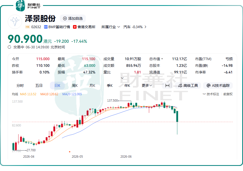243x171 pixels.
Task: Click the 昨收 value 110.100
Action: 43,66
